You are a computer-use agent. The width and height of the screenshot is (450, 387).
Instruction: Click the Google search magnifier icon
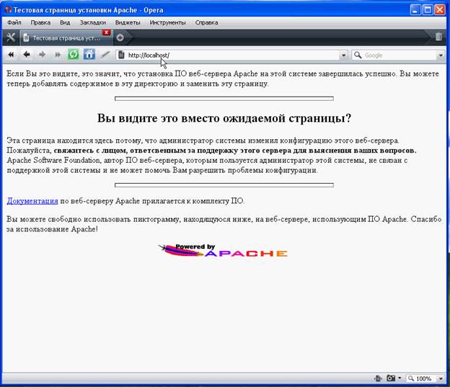tap(358, 55)
